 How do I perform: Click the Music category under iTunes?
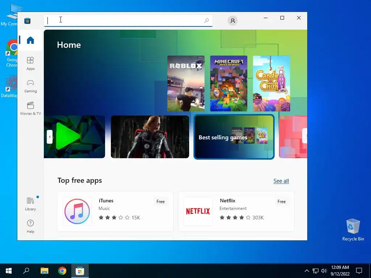(104, 208)
